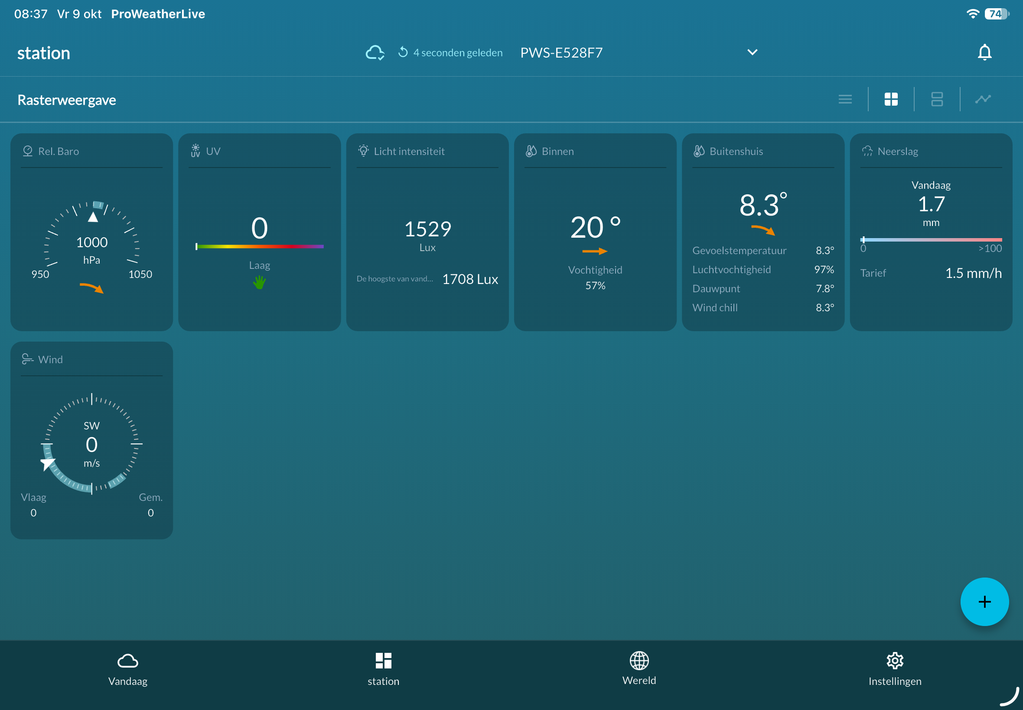This screenshot has height=710, width=1023.
Task: Click the Neerslag rain icon header
Action: (x=867, y=151)
